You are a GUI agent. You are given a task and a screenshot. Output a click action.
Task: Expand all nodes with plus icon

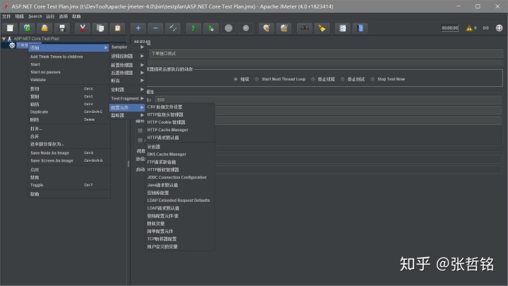point(138,28)
